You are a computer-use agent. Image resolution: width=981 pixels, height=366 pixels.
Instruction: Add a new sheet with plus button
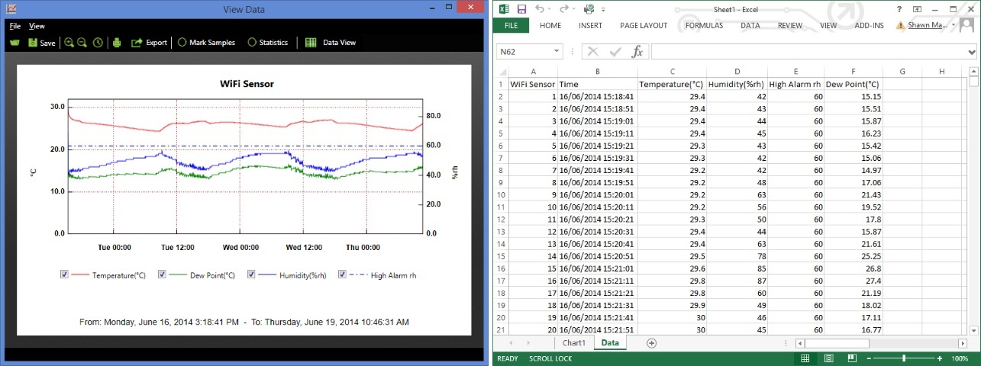(x=651, y=343)
